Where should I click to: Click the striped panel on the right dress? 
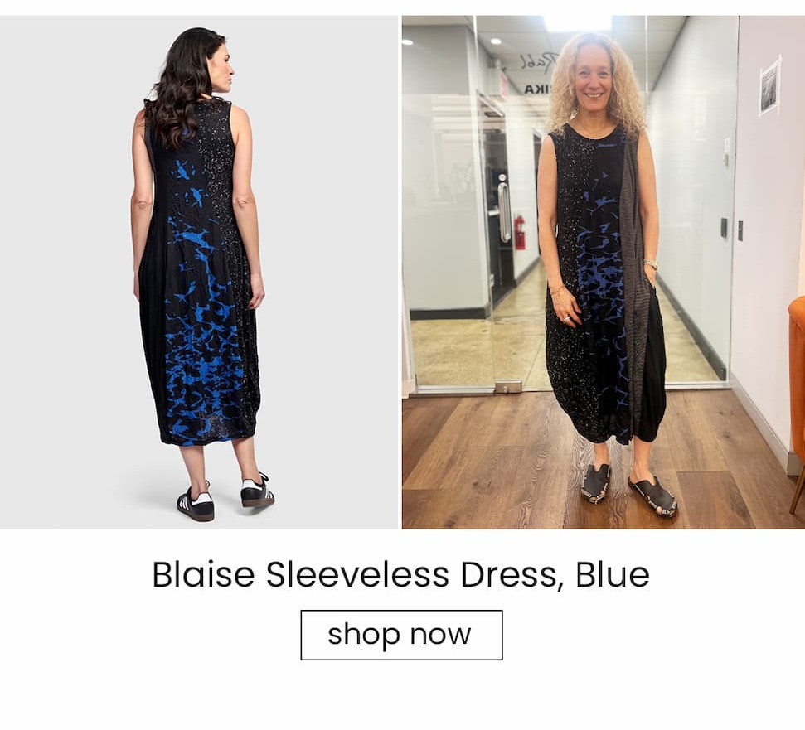pos(630,288)
